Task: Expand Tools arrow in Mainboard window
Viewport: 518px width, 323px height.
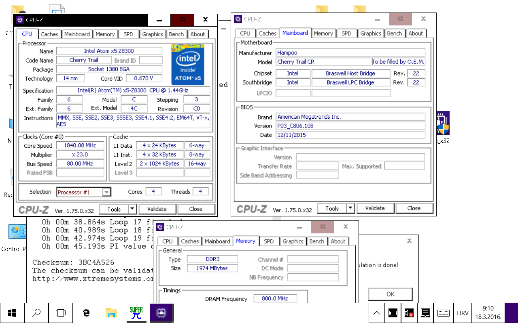Action: [x=350, y=208]
